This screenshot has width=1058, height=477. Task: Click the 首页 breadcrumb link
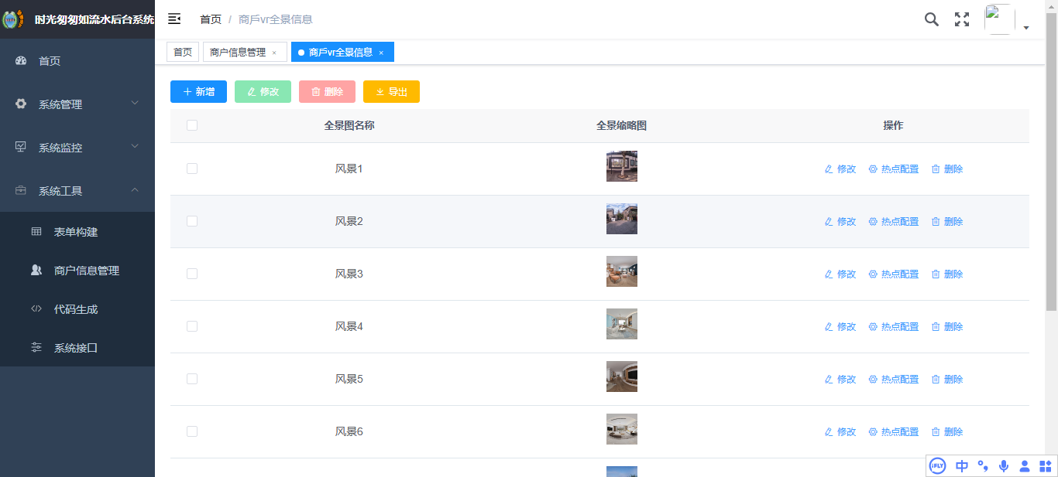tap(211, 19)
